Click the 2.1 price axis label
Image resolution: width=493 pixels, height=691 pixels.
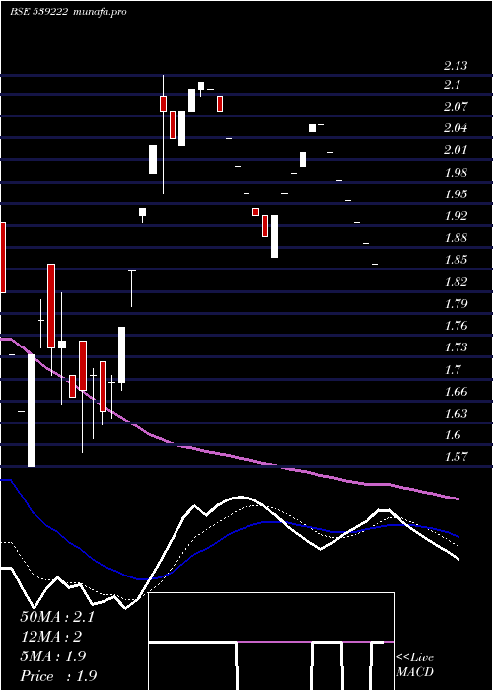coord(452,85)
